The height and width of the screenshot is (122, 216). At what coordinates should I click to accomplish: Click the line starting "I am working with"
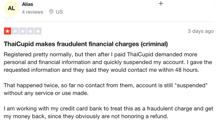(108, 109)
